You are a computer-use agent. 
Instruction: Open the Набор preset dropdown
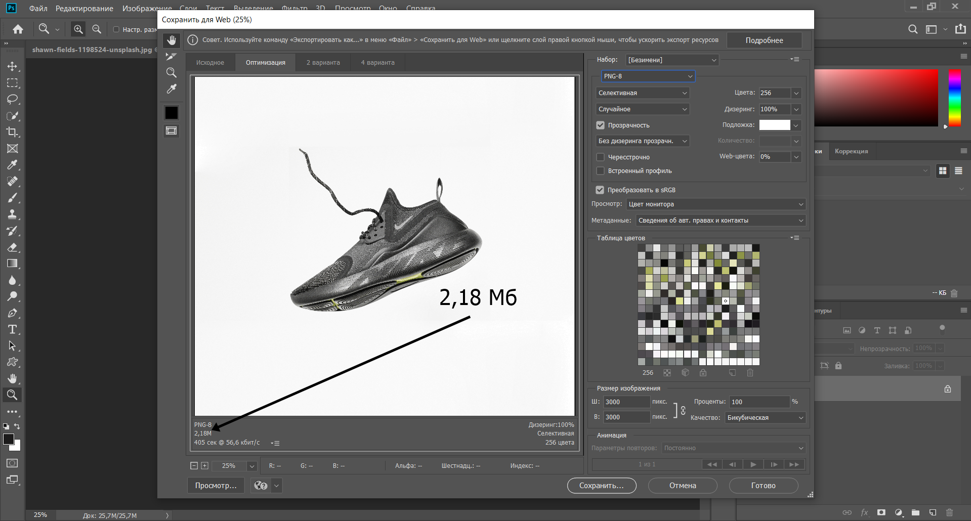(x=672, y=60)
